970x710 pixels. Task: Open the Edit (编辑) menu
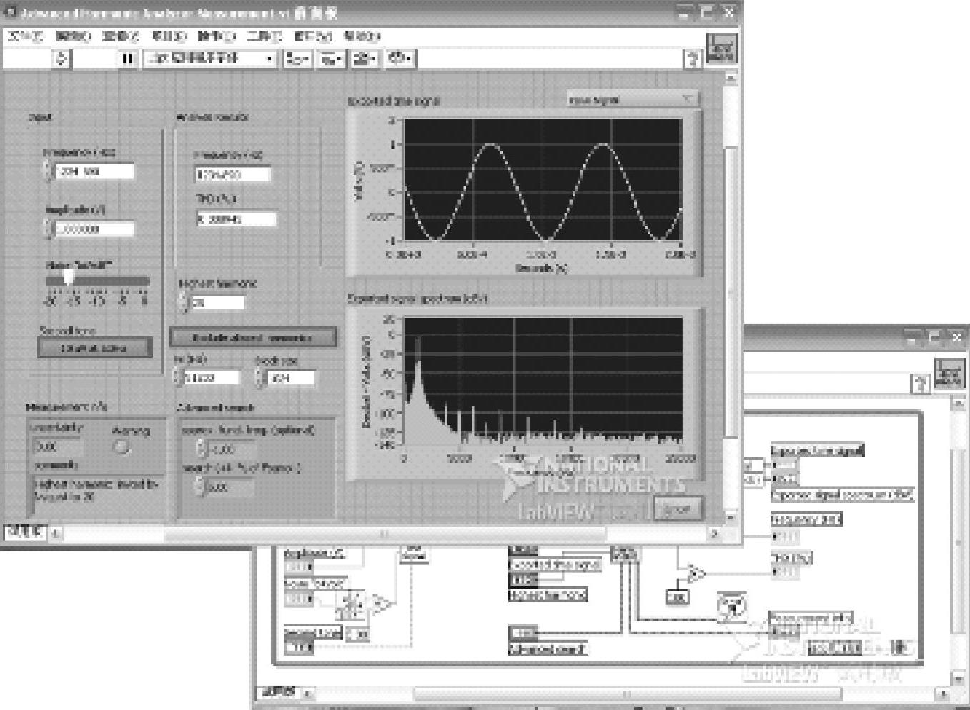(74, 35)
